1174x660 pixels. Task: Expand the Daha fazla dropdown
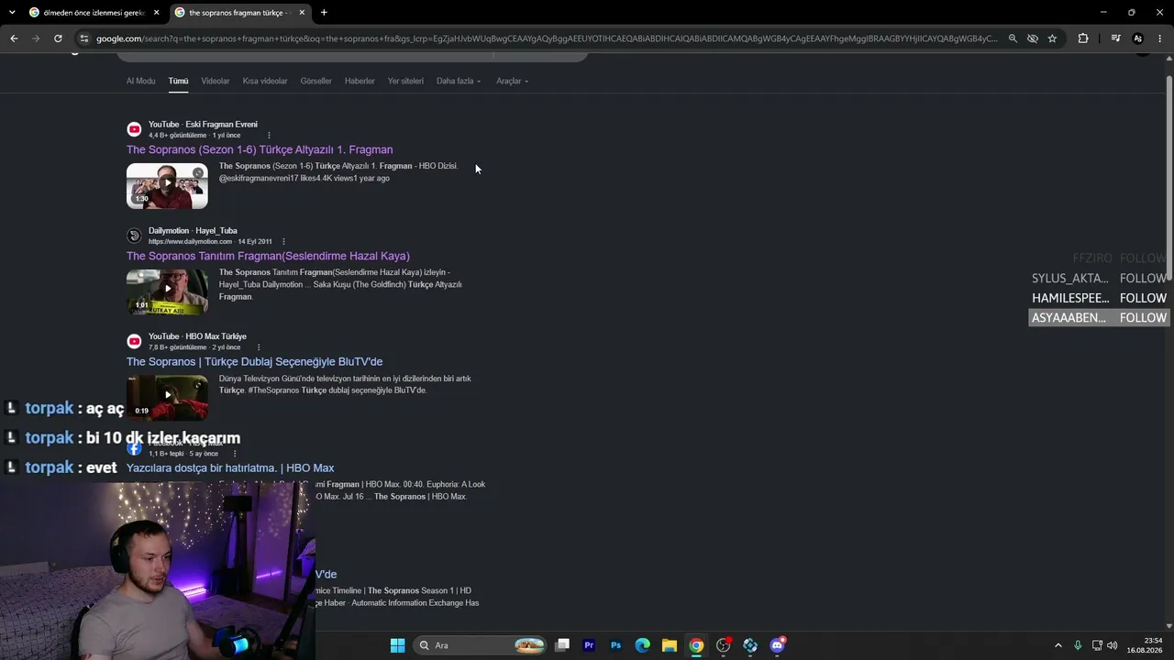coord(459,81)
